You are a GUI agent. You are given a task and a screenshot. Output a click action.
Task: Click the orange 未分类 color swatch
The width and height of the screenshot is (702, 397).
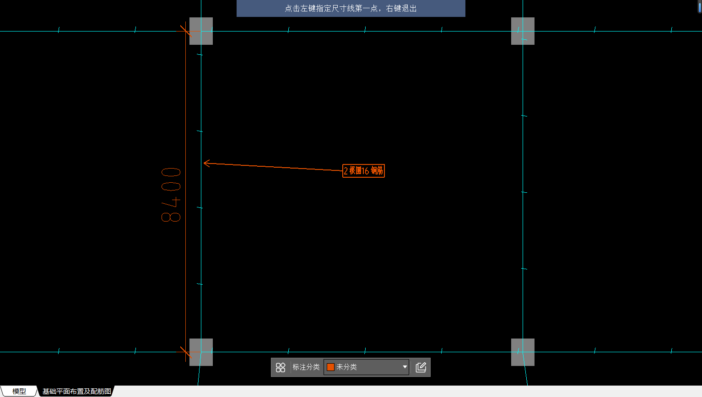coord(330,367)
